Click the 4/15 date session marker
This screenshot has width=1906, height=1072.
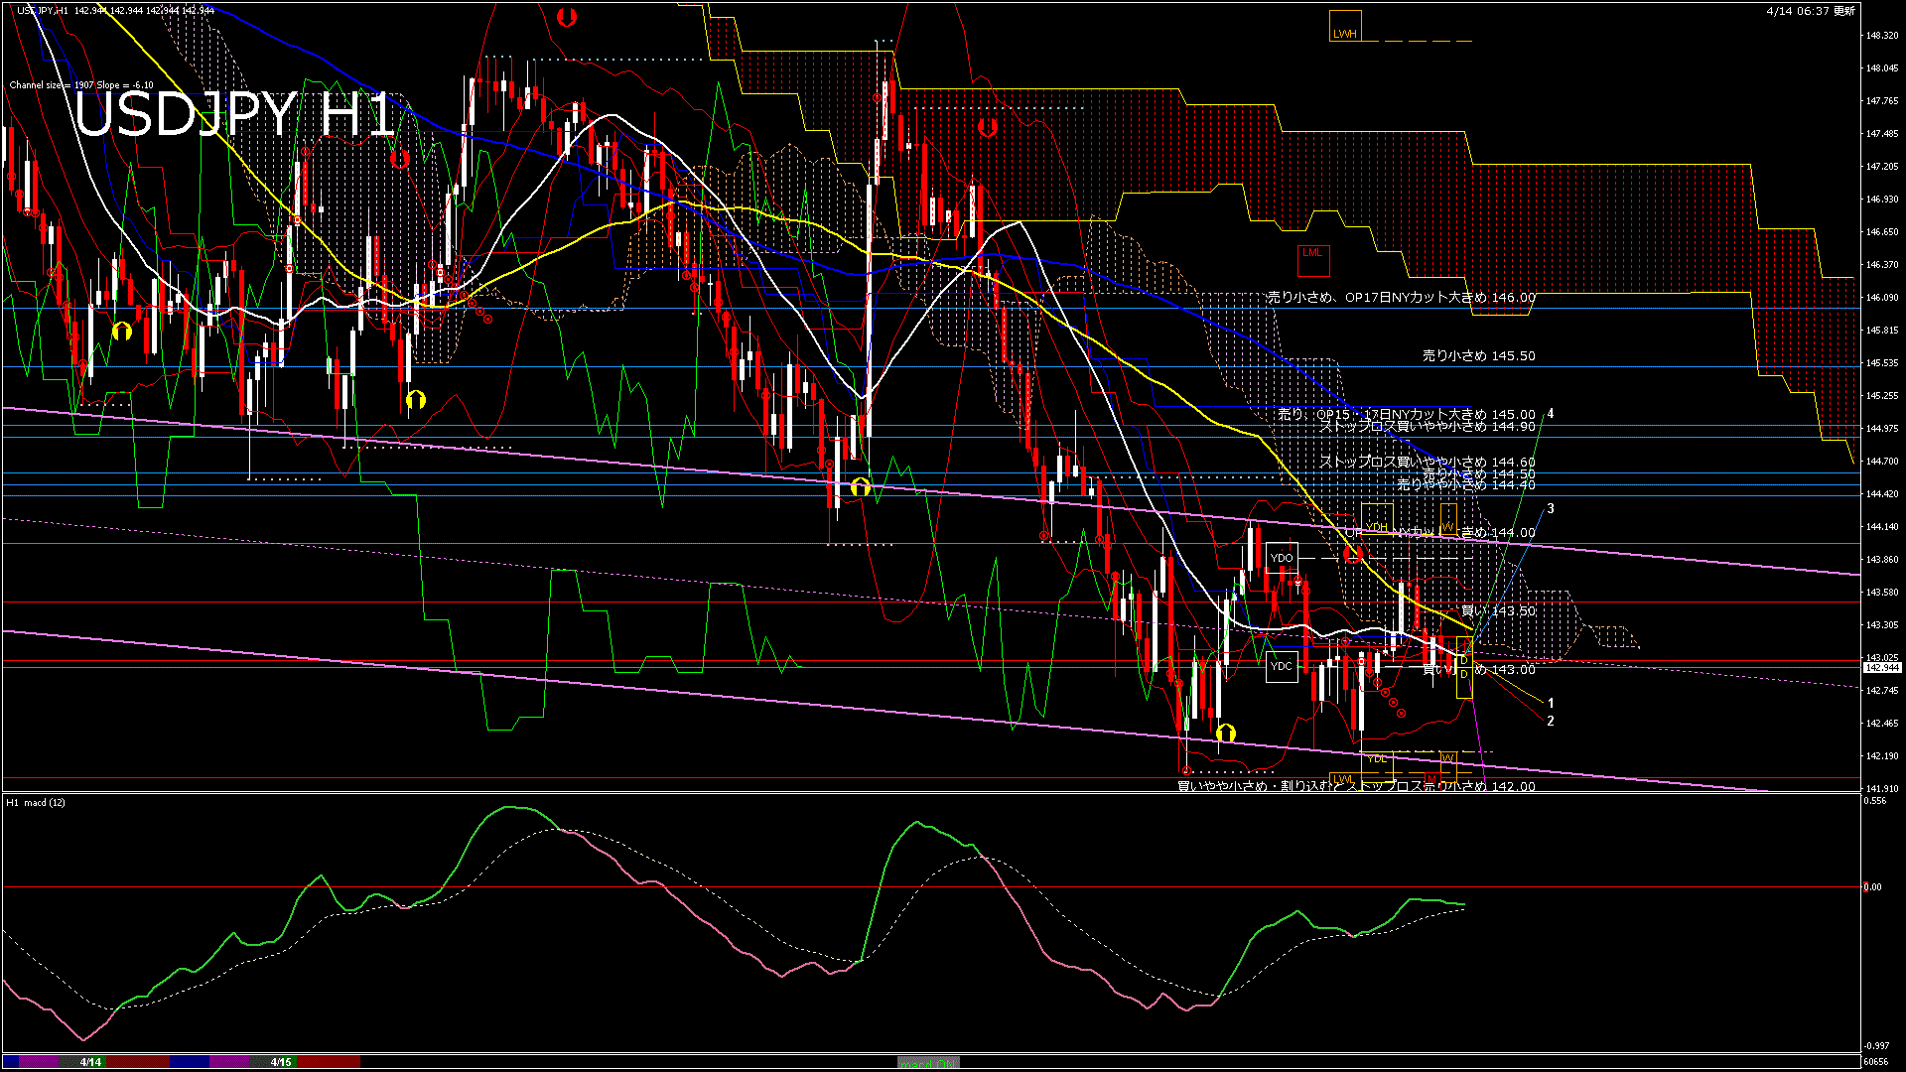[x=282, y=1062]
